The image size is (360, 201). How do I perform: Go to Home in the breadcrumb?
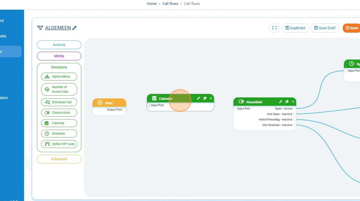point(152,4)
